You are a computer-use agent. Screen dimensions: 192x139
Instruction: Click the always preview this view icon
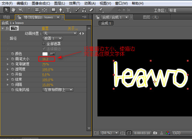[96, 133]
